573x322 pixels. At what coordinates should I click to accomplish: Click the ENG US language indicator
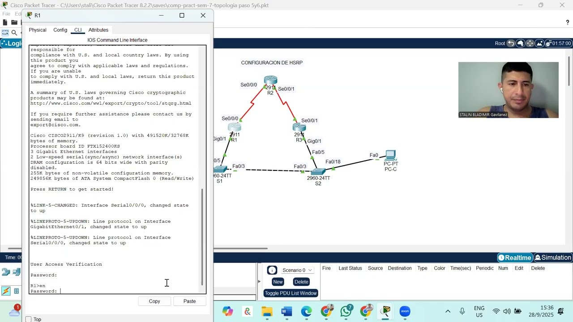tap(479, 311)
